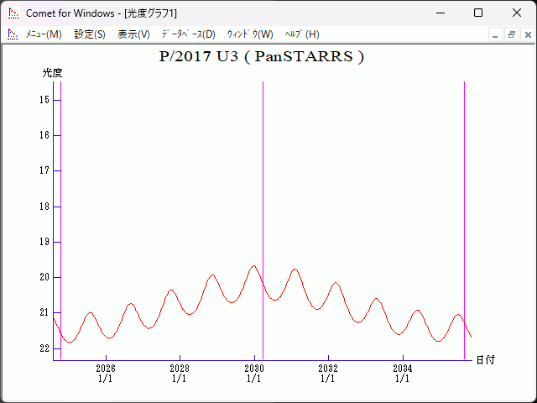Click the 光度 magnitude axis label
Viewport: 537px width, 403px height.
click(x=53, y=73)
